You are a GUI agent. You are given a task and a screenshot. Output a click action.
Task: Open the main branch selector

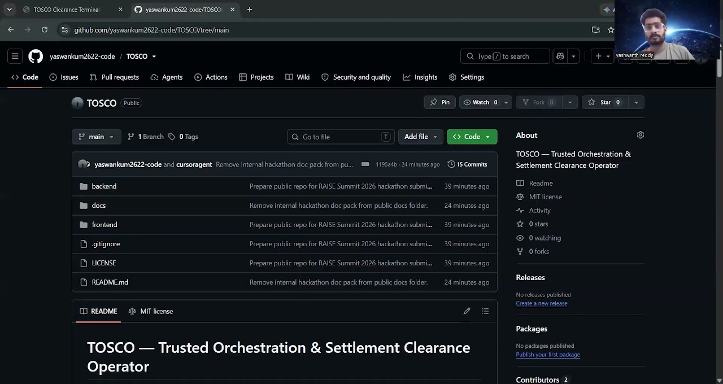pyautogui.click(x=96, y=137)
